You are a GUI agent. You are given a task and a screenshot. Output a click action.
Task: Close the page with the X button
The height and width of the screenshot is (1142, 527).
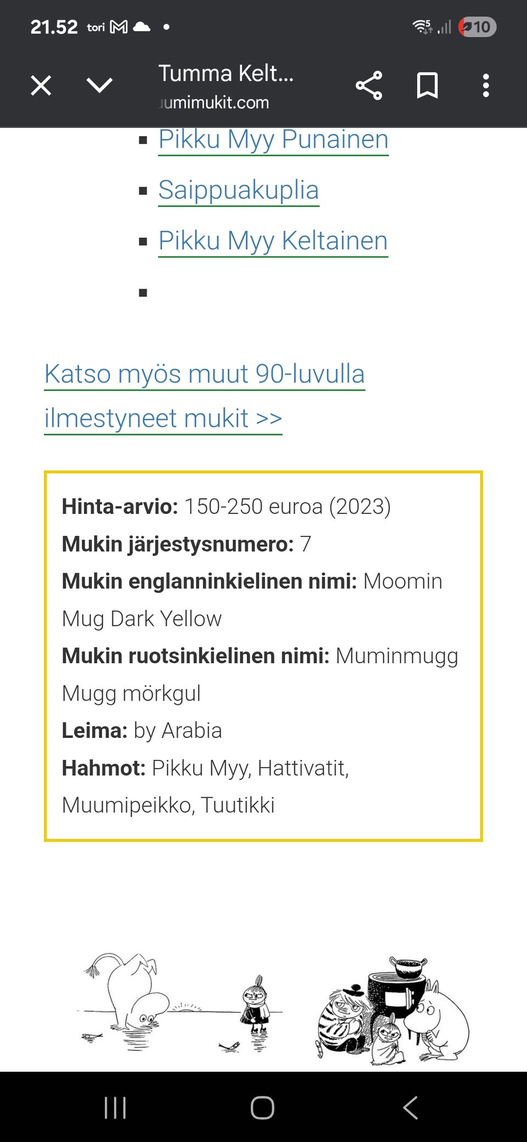click(x=41, y=85)
